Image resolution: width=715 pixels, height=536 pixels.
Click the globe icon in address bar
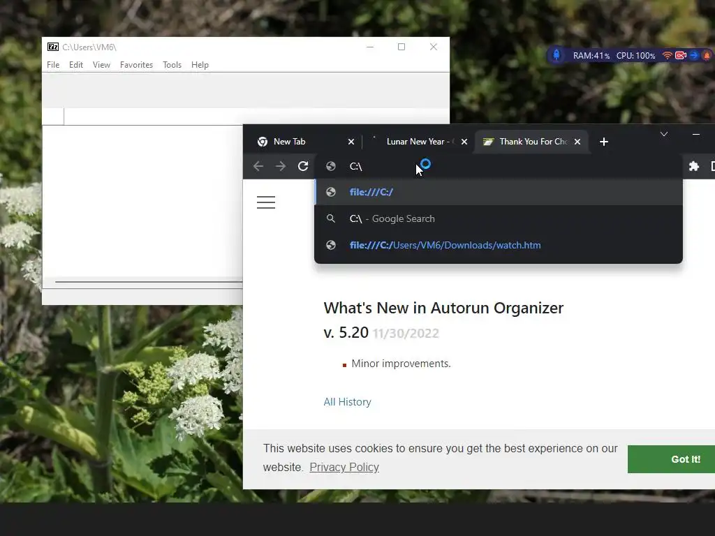pyautogui.click(x=331, y=166)
